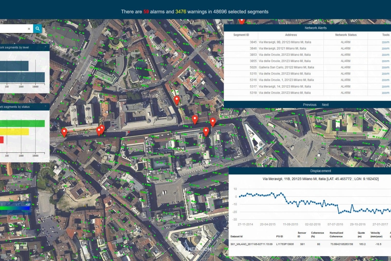Zoom to segment 3855

385,61
